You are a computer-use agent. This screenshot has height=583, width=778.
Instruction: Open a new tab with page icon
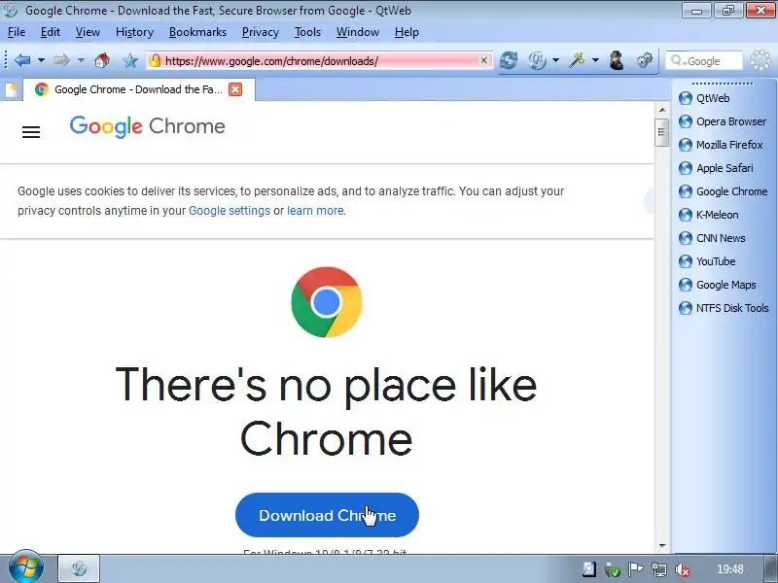11,89
